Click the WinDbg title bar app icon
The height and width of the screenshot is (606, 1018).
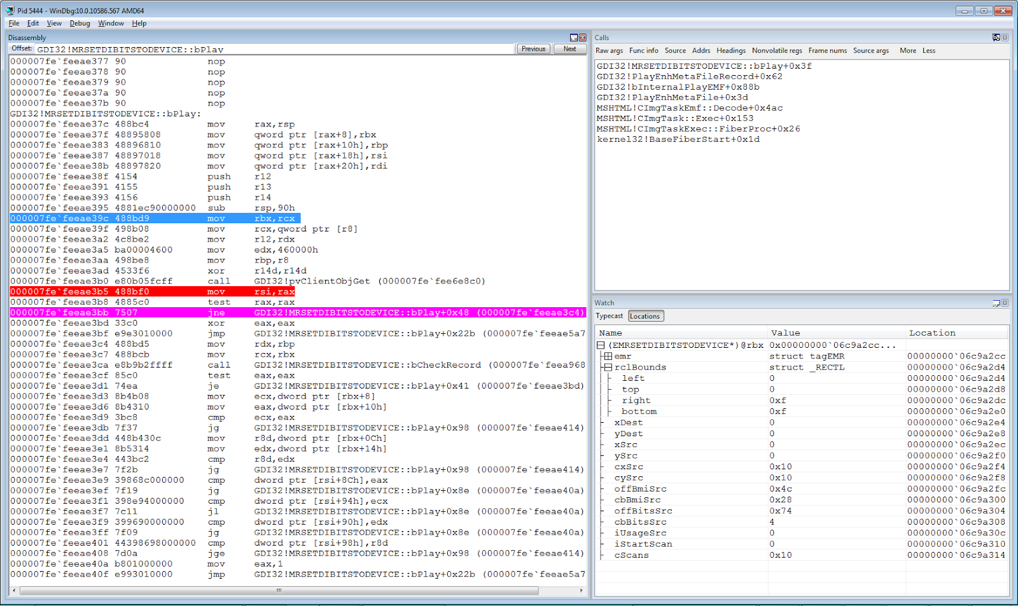(x=10, y=11)
